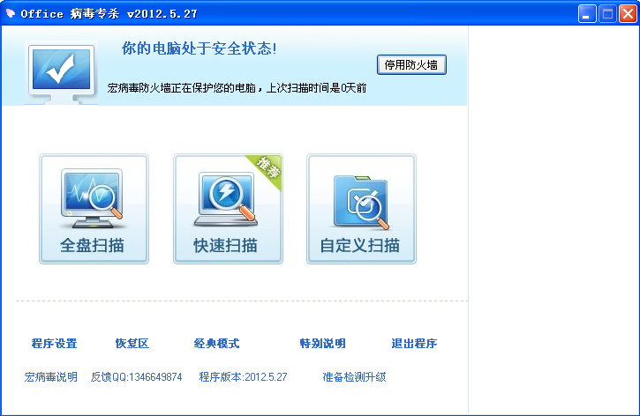This screenshot has width=640, height=416.
Task: Launch the 快速扫描 quick scan
Action: (x=228, y=209)
